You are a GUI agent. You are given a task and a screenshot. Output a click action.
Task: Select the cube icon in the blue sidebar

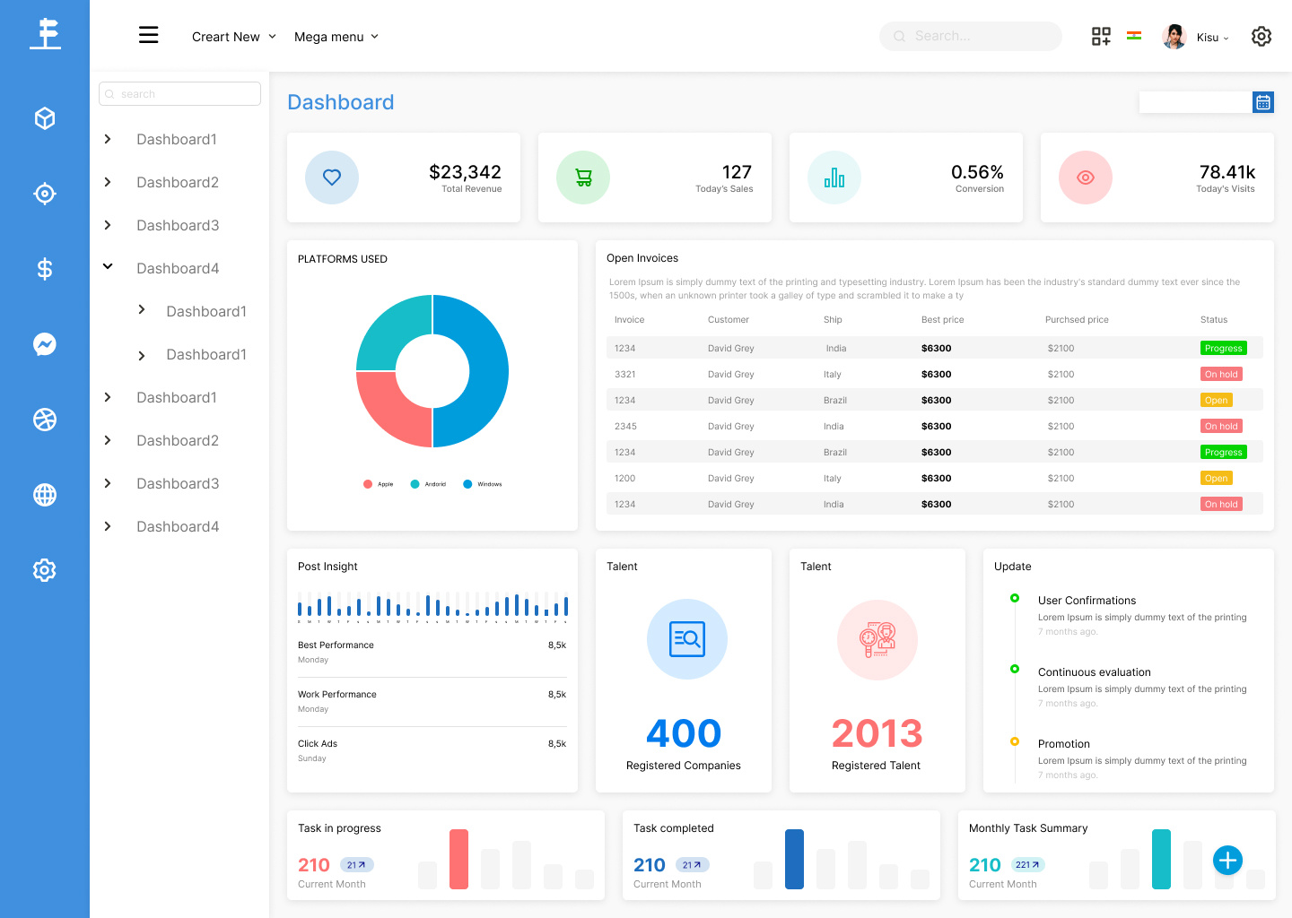(x=45, y=118)
